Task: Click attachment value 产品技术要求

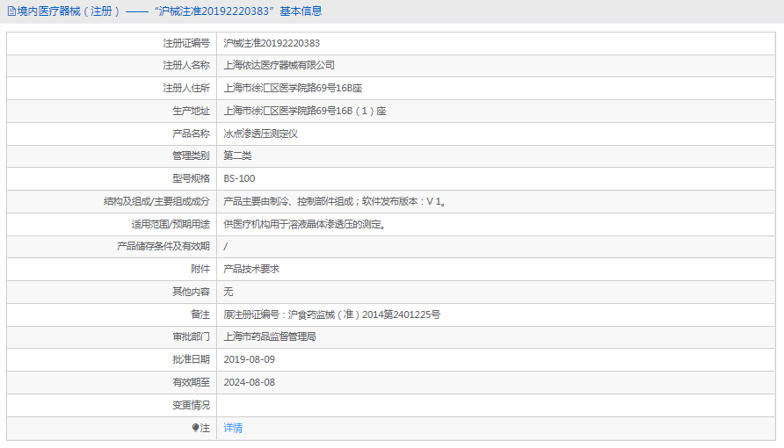Action: pyautogui.click(x=251, y=269)
